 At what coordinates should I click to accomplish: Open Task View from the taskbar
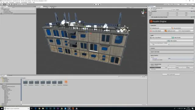[32, 108]
